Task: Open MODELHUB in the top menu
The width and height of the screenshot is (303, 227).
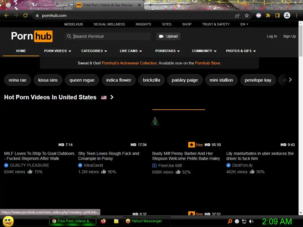Action: pos(73,24)
